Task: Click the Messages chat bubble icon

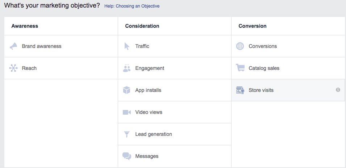Action: coord(126,156)
